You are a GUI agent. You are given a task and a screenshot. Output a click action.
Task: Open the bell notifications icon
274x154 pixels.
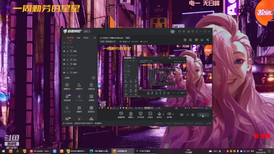[202, 40]
